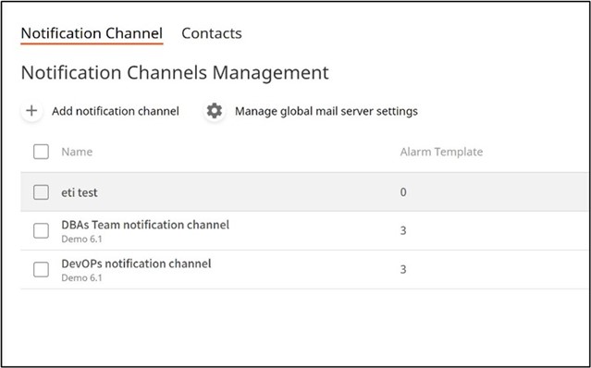Screen dimensions: 591x368
Task: Click alarm template count 3 for DevOPs
Action: coord(403,269)
